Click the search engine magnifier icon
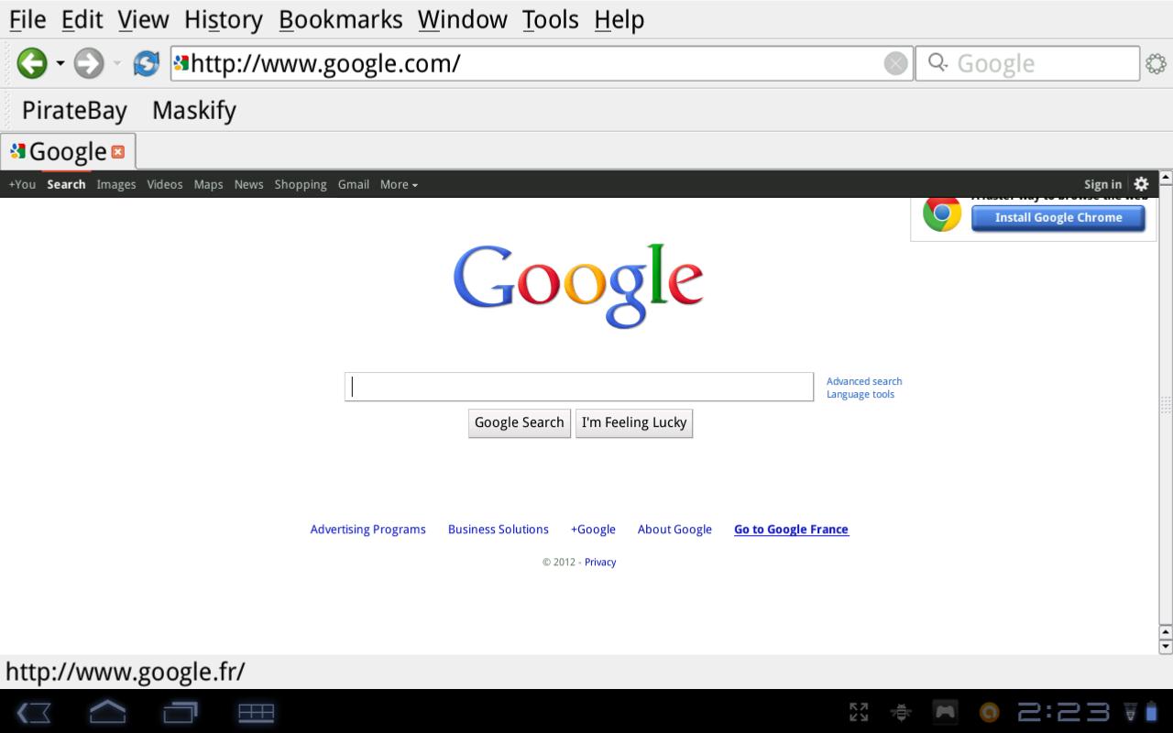 tap(937, 62)
